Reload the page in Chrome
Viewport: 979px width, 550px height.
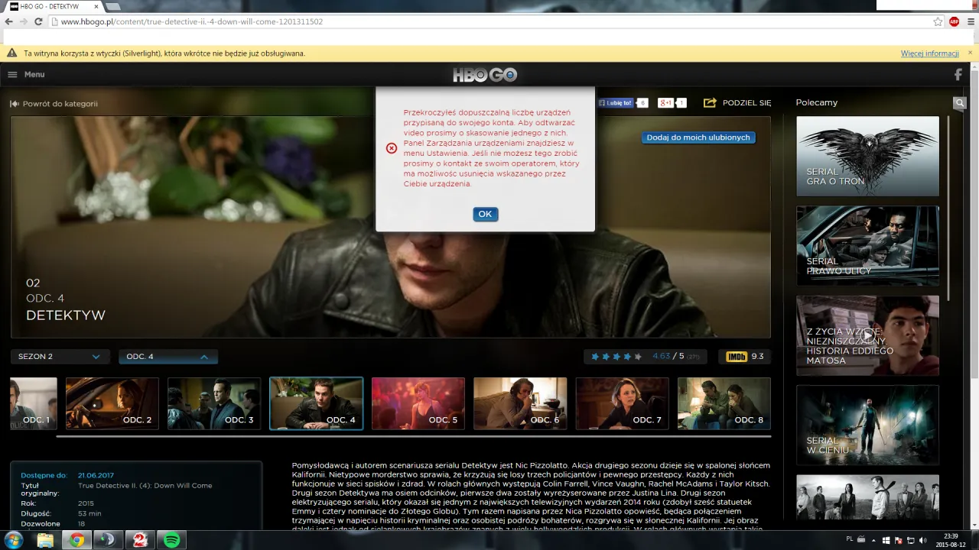(x=38, y=21)
